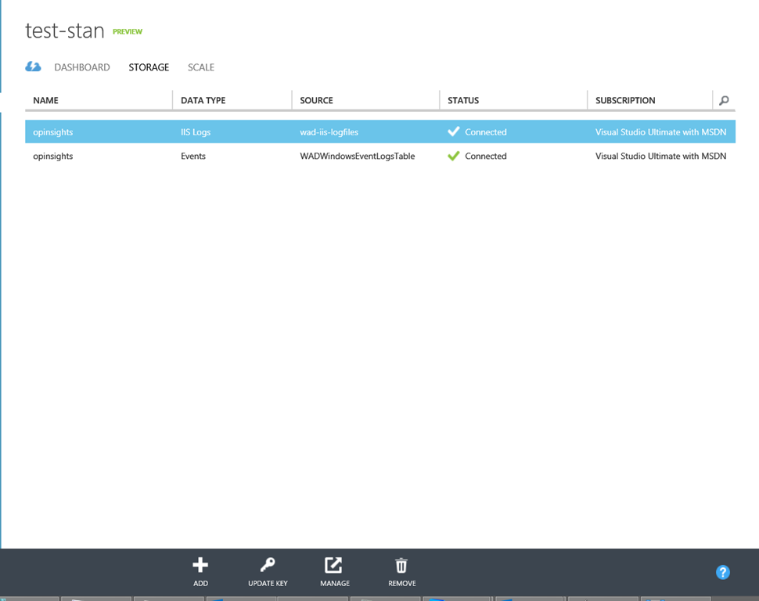
Task: Open the Manage external link icon
Action: coord(334,565)
